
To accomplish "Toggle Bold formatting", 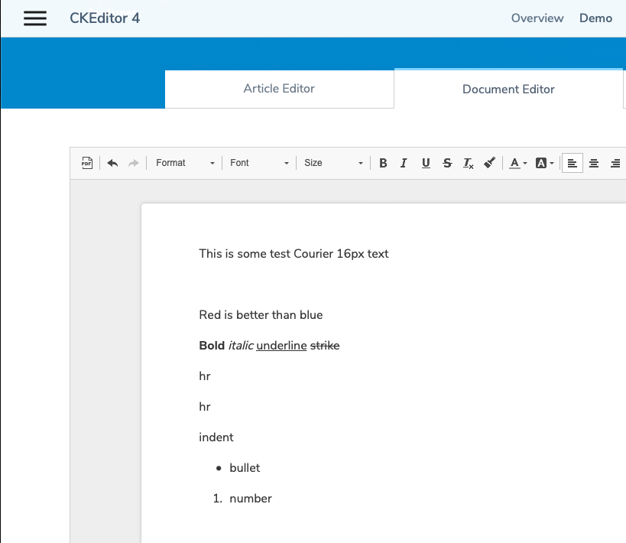I will point(383,163).
